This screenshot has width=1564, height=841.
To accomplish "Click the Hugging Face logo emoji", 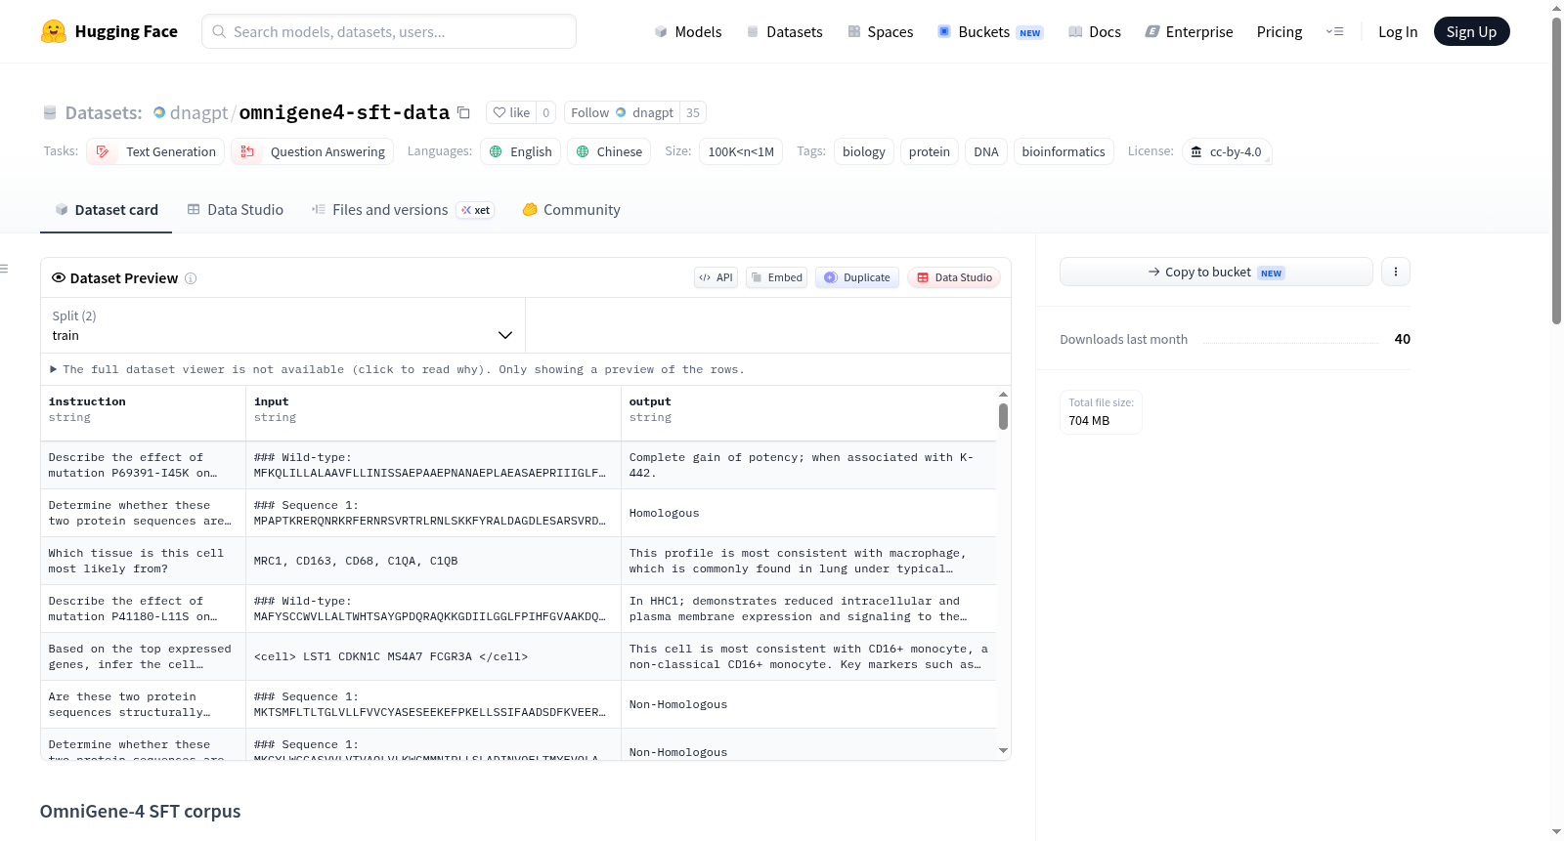I will point(54,31).
